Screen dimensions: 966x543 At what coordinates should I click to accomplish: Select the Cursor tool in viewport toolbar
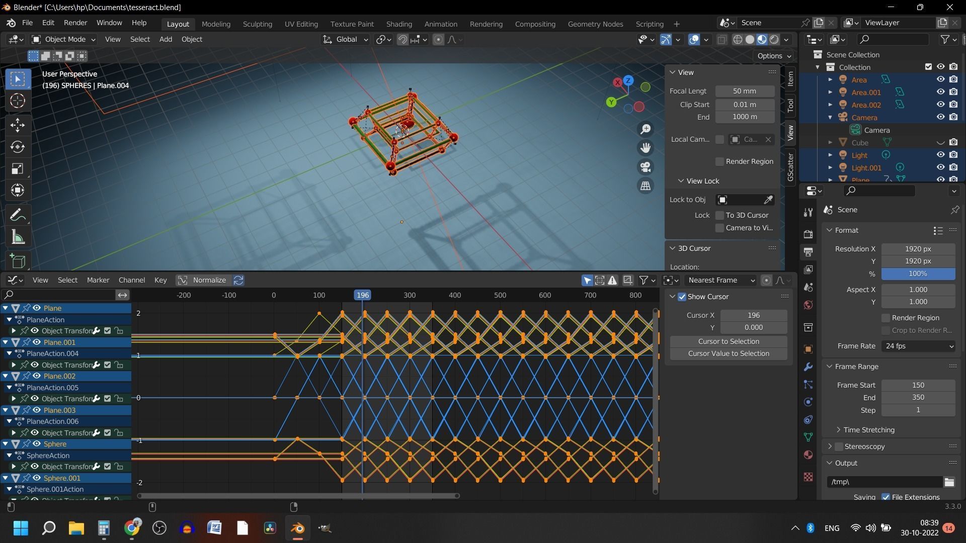(x=18, y=101)
